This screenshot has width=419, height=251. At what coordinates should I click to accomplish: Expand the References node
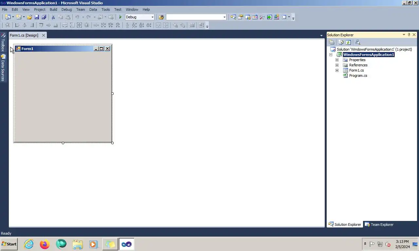[x=337, y=65]
